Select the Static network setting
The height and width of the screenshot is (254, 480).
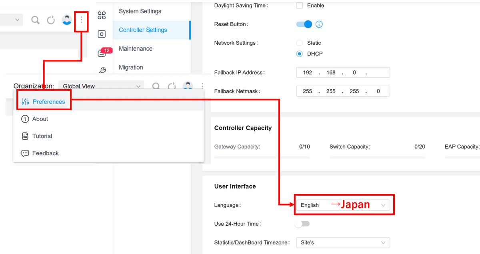(299, 43)
